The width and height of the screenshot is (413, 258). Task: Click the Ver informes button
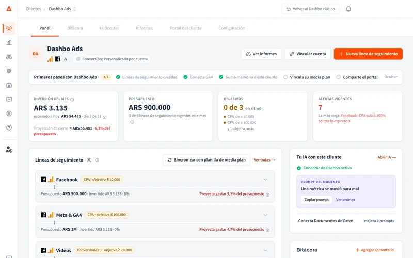click(261, 54)
